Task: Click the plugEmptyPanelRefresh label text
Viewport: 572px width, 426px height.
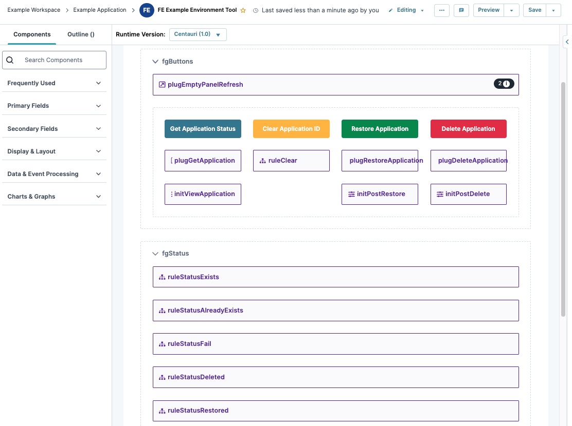Action: pyautogui.click(x=205, y=85)
